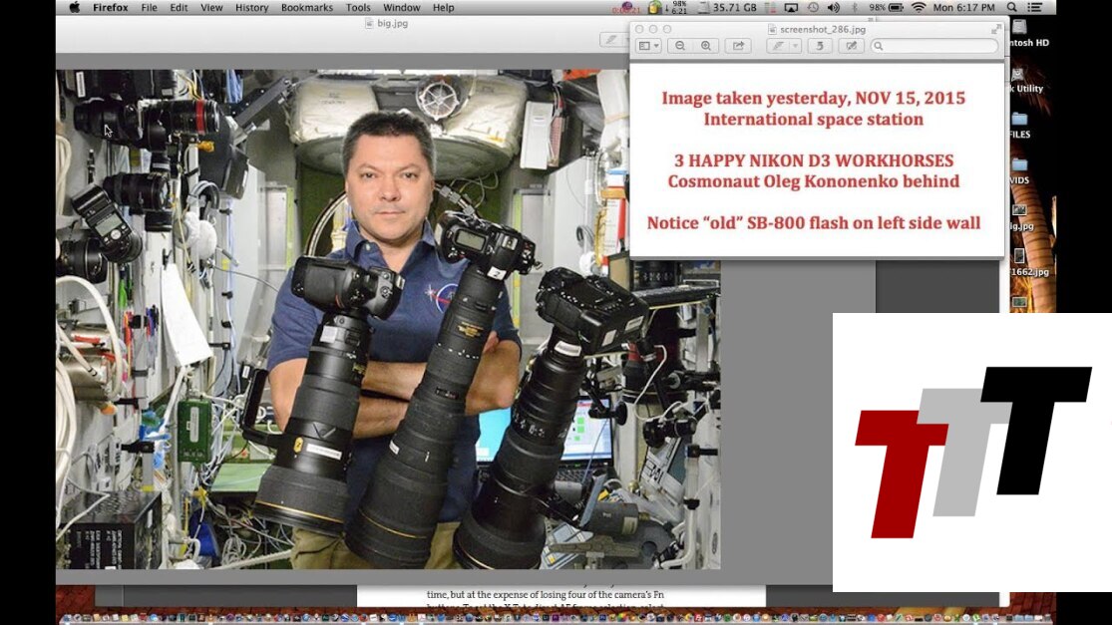Click the Firefox application menu

(112, 7)
